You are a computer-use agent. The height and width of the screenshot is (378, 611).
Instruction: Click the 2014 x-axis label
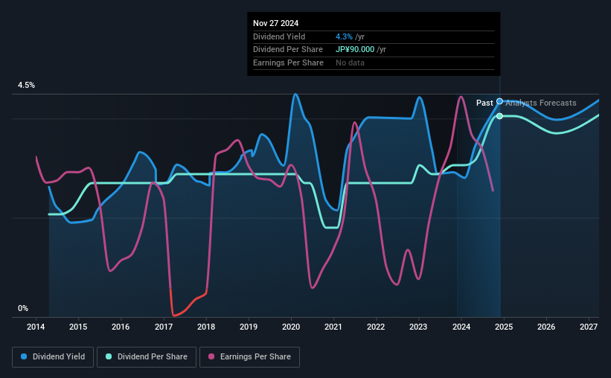pyautogui.click(x=36, y=327)
